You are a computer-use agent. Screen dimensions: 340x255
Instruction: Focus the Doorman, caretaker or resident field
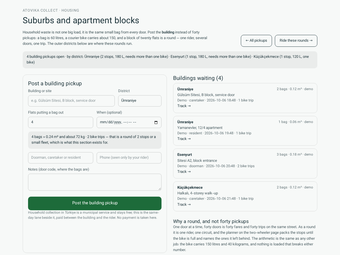pos(61,158)
